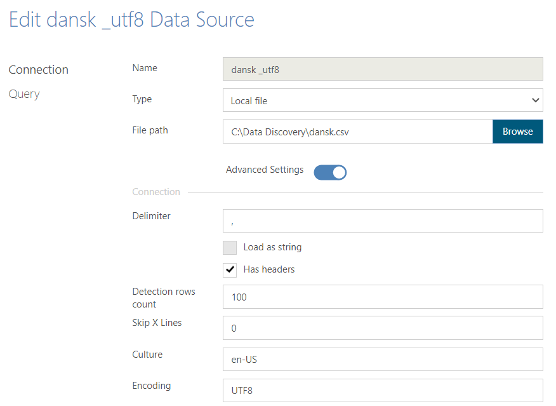Screen dimensions: 556x406
Task: Click the Browse button for file path
Action: [x=518, y=132]
